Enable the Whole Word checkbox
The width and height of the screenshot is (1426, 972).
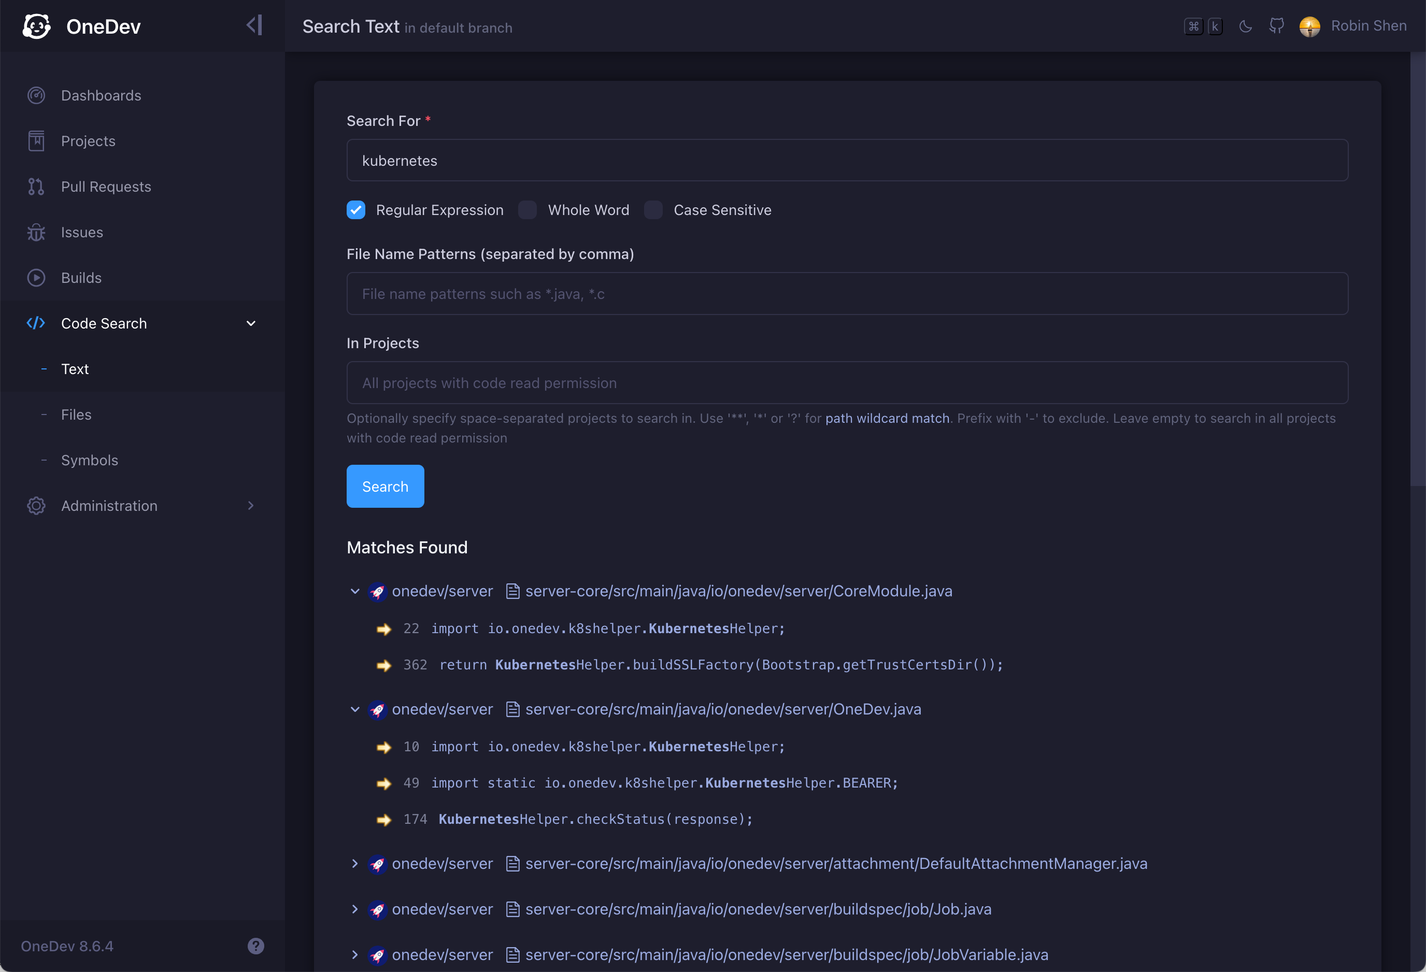click(527, 210)
